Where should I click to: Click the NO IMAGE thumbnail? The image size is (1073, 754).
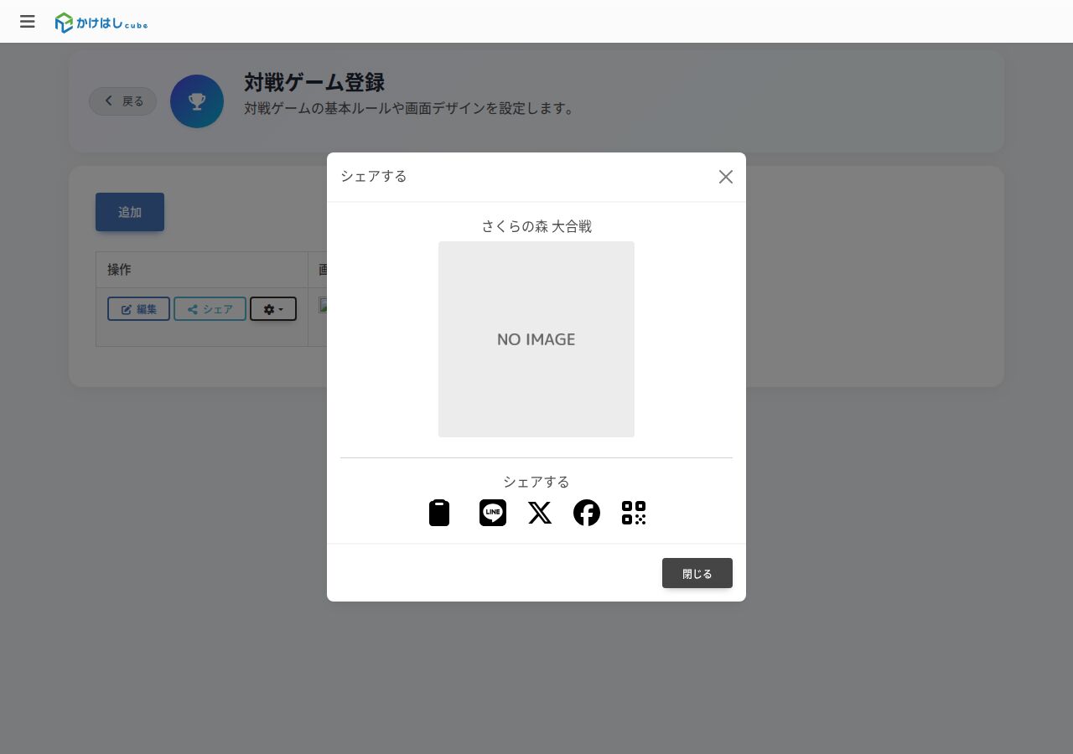(536, 339)
